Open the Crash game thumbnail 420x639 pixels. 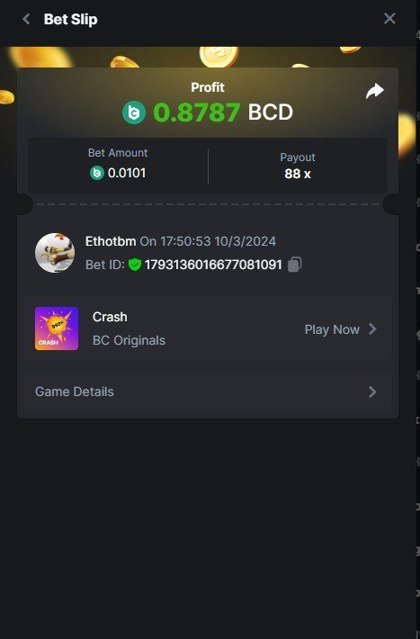57,328
